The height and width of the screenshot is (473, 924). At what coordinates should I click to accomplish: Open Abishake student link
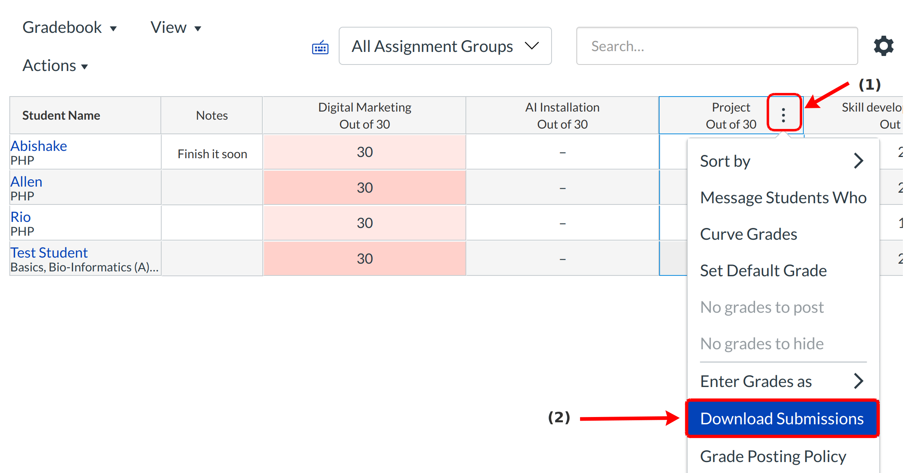coord(39,146)
